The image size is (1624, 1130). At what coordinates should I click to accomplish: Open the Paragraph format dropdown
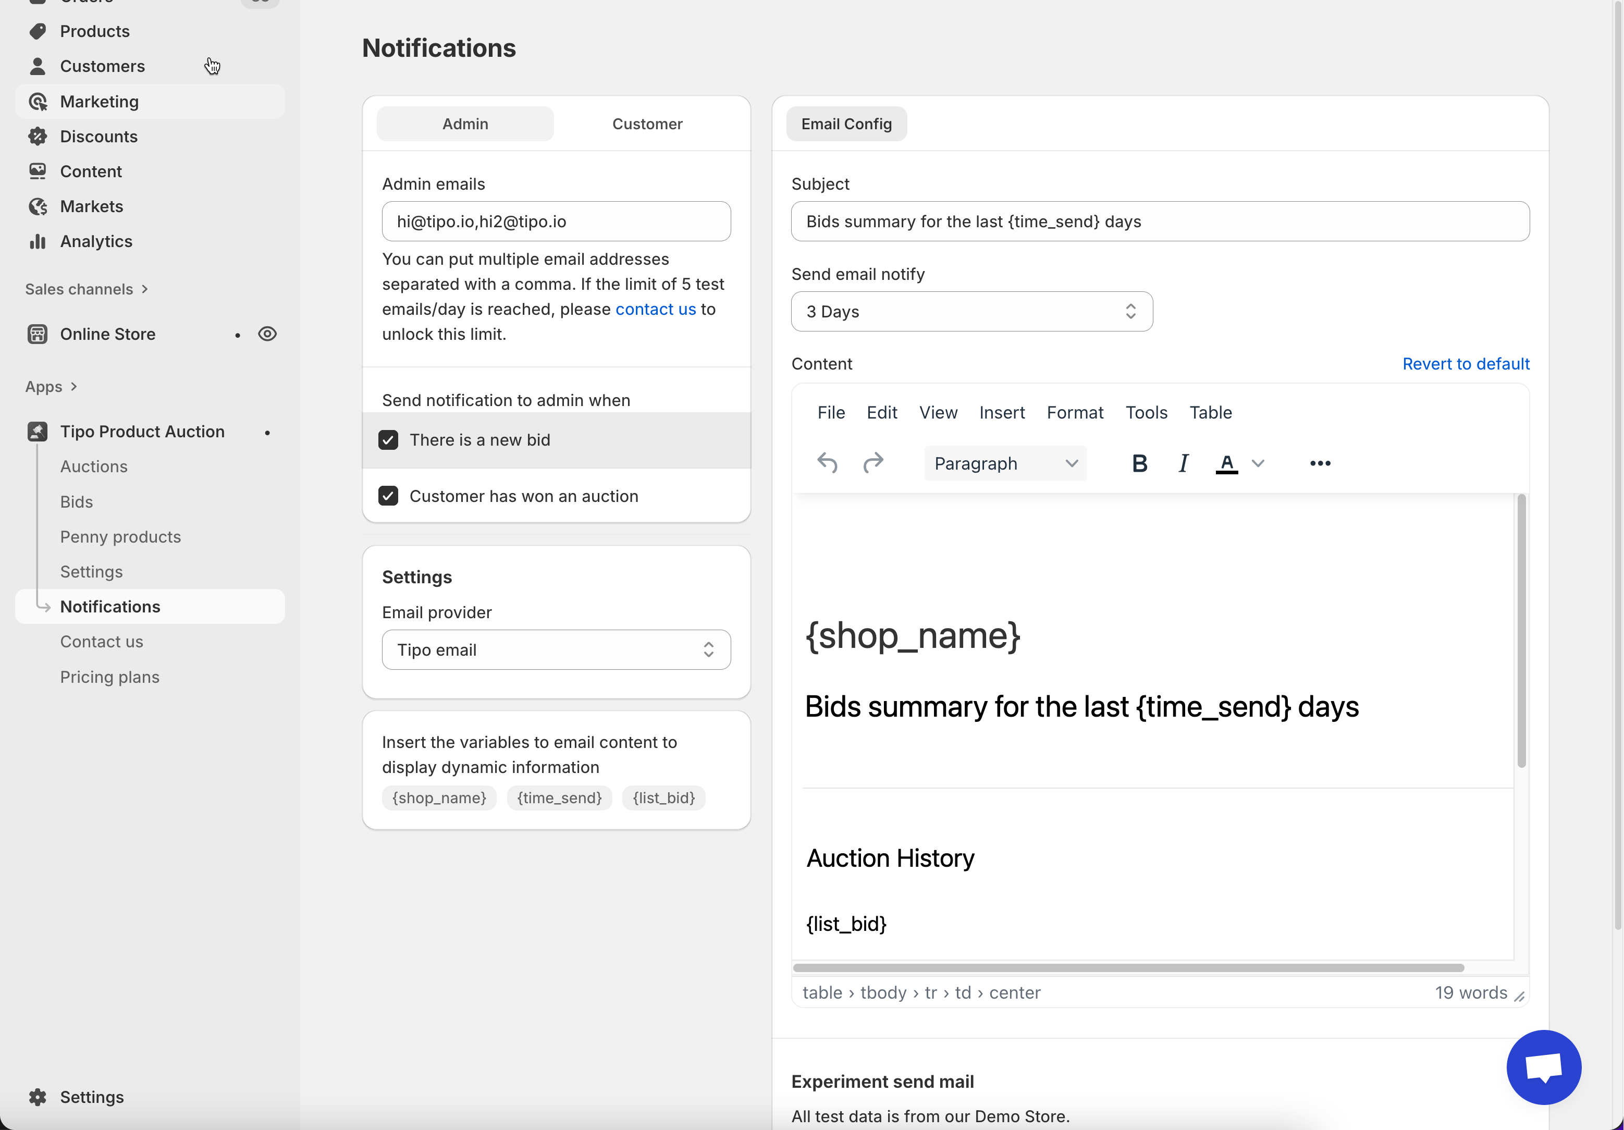point(1004,463)
